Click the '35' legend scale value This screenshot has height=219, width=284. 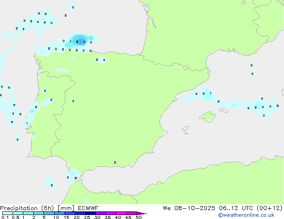point(108,217)
